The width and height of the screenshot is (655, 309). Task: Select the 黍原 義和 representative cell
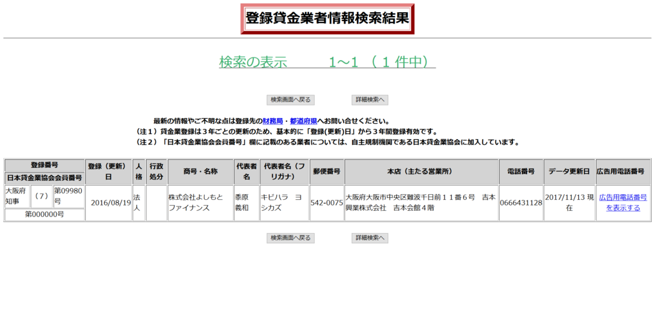tap(246, 203)
